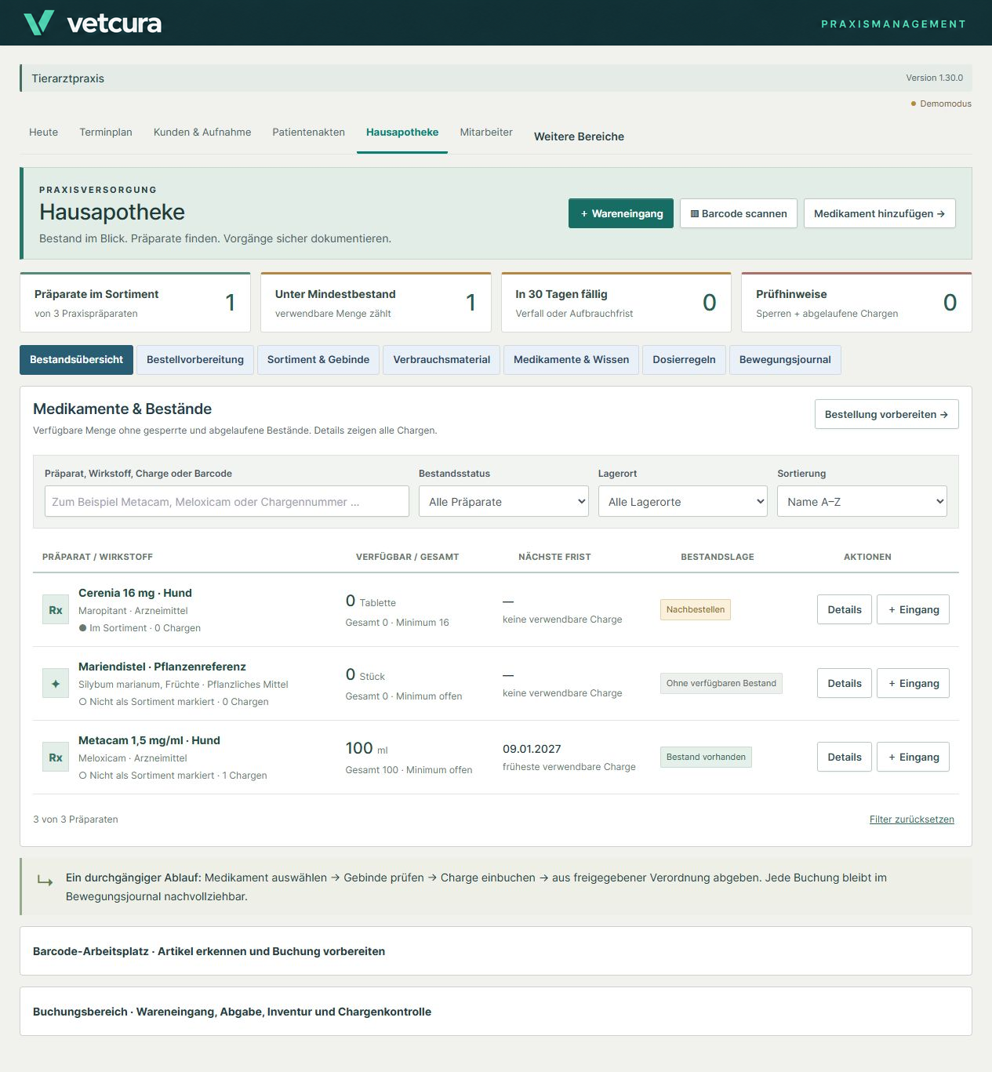Image resolution: width=992 pixels, height=1072 pixels.
Task: Switch to the Bestellvorbereitung sub-tab
Action: click(x=195, y=360)
